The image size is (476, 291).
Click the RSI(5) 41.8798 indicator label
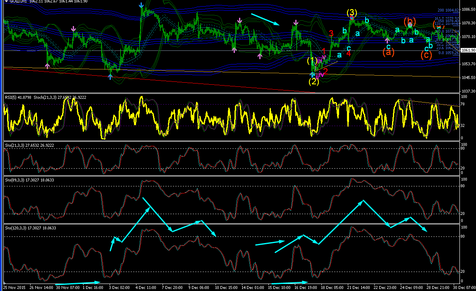pyautogui.click(x=18, y=98)
